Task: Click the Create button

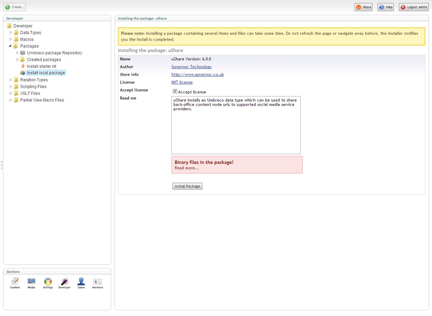Action: pos(15,7)
